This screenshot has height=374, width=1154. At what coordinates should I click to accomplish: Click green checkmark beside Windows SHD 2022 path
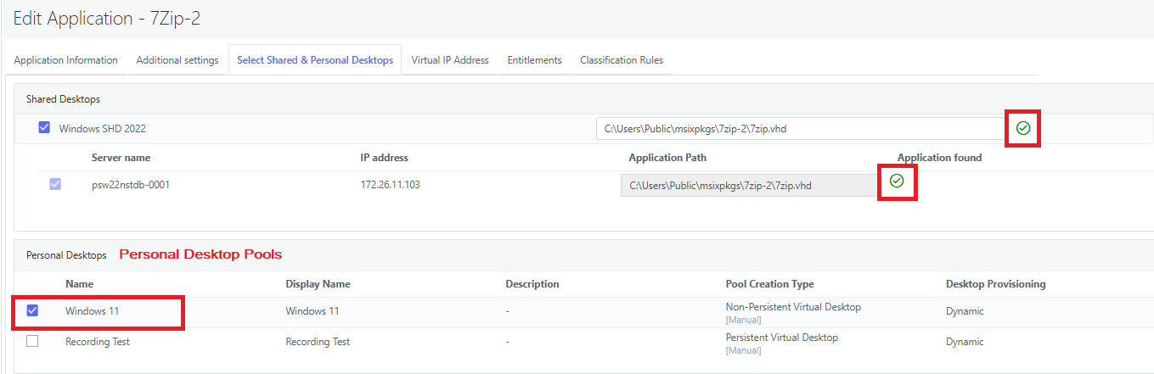pos(1023,129)
